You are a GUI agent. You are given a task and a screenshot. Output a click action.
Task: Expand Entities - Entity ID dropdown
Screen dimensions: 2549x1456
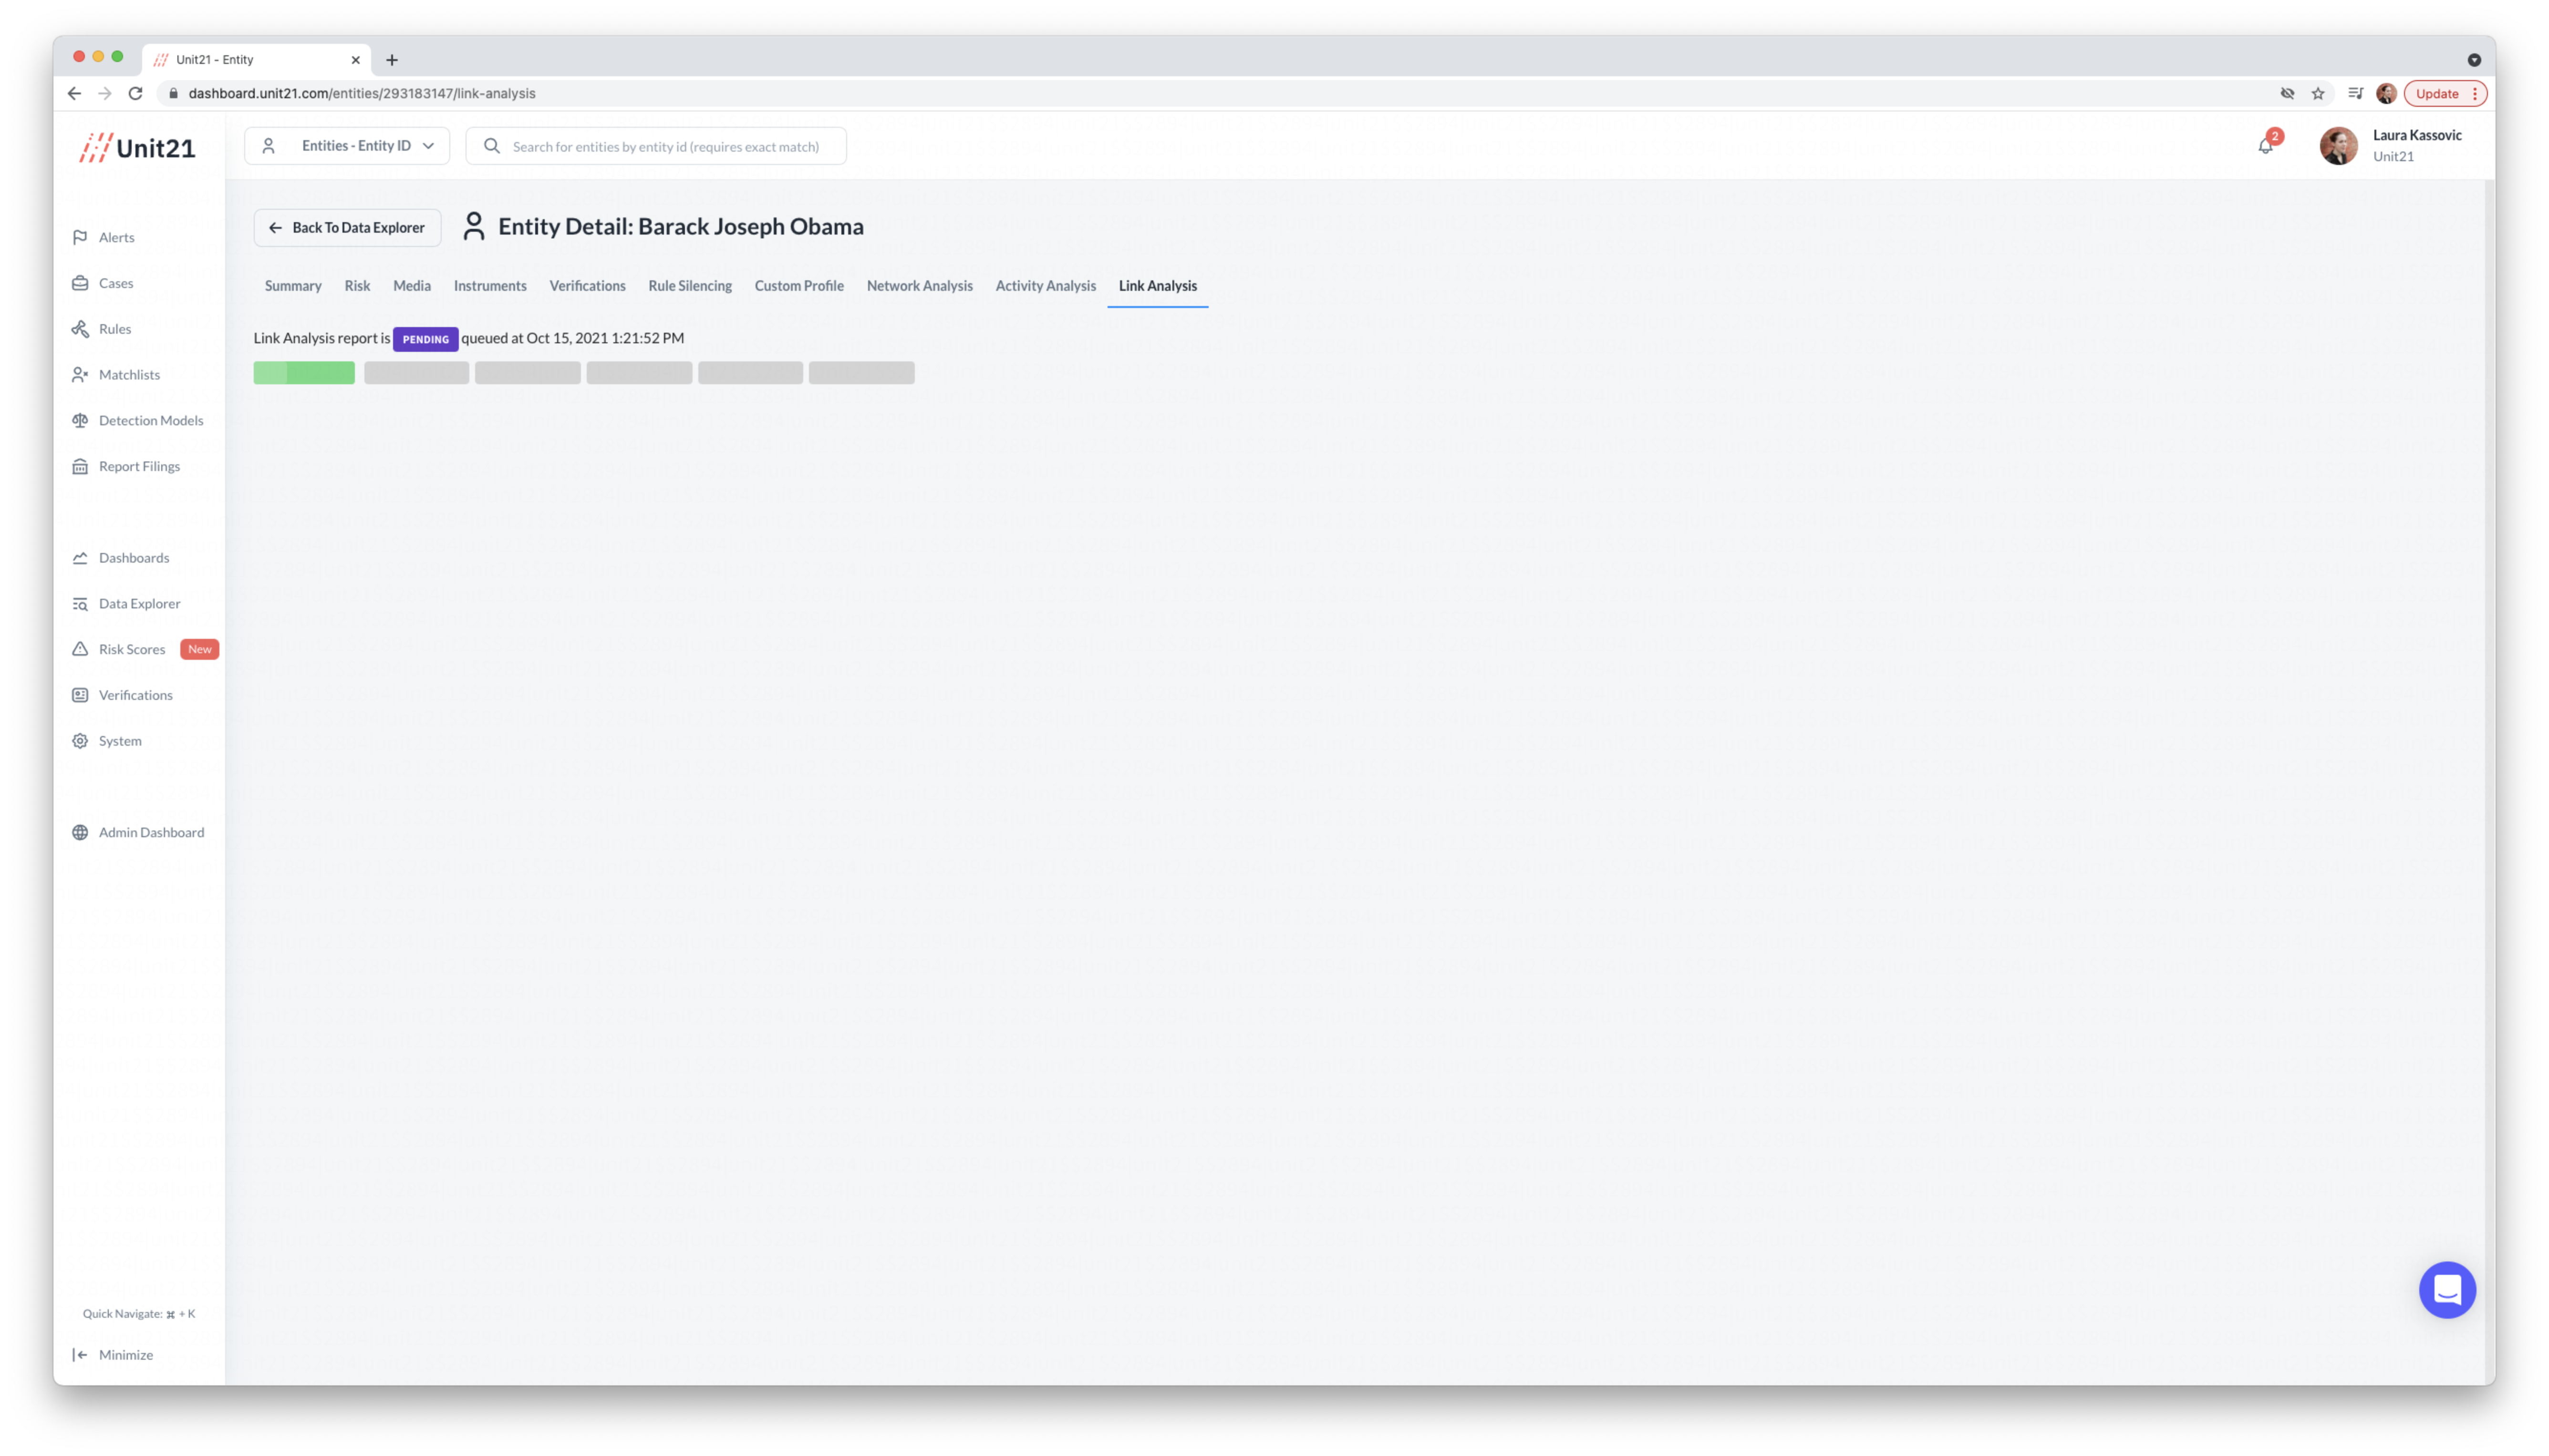(347, 146)
